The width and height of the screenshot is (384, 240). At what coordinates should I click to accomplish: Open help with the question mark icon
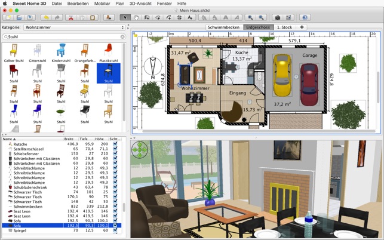[x=305, y=18]
